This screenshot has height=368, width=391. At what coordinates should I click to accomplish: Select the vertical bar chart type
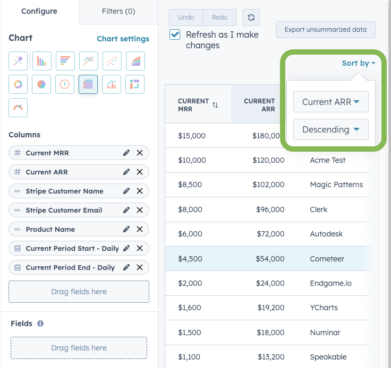pyautogui.click(x=41, y=61)
